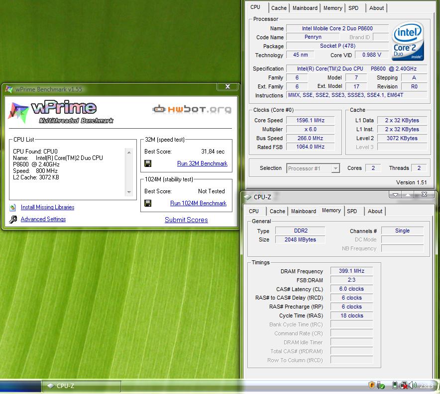The width and height of the screenshot is (440, 394).
Task: Select CPU tab in lower CPU-Z window
Action: coord(254,211)
